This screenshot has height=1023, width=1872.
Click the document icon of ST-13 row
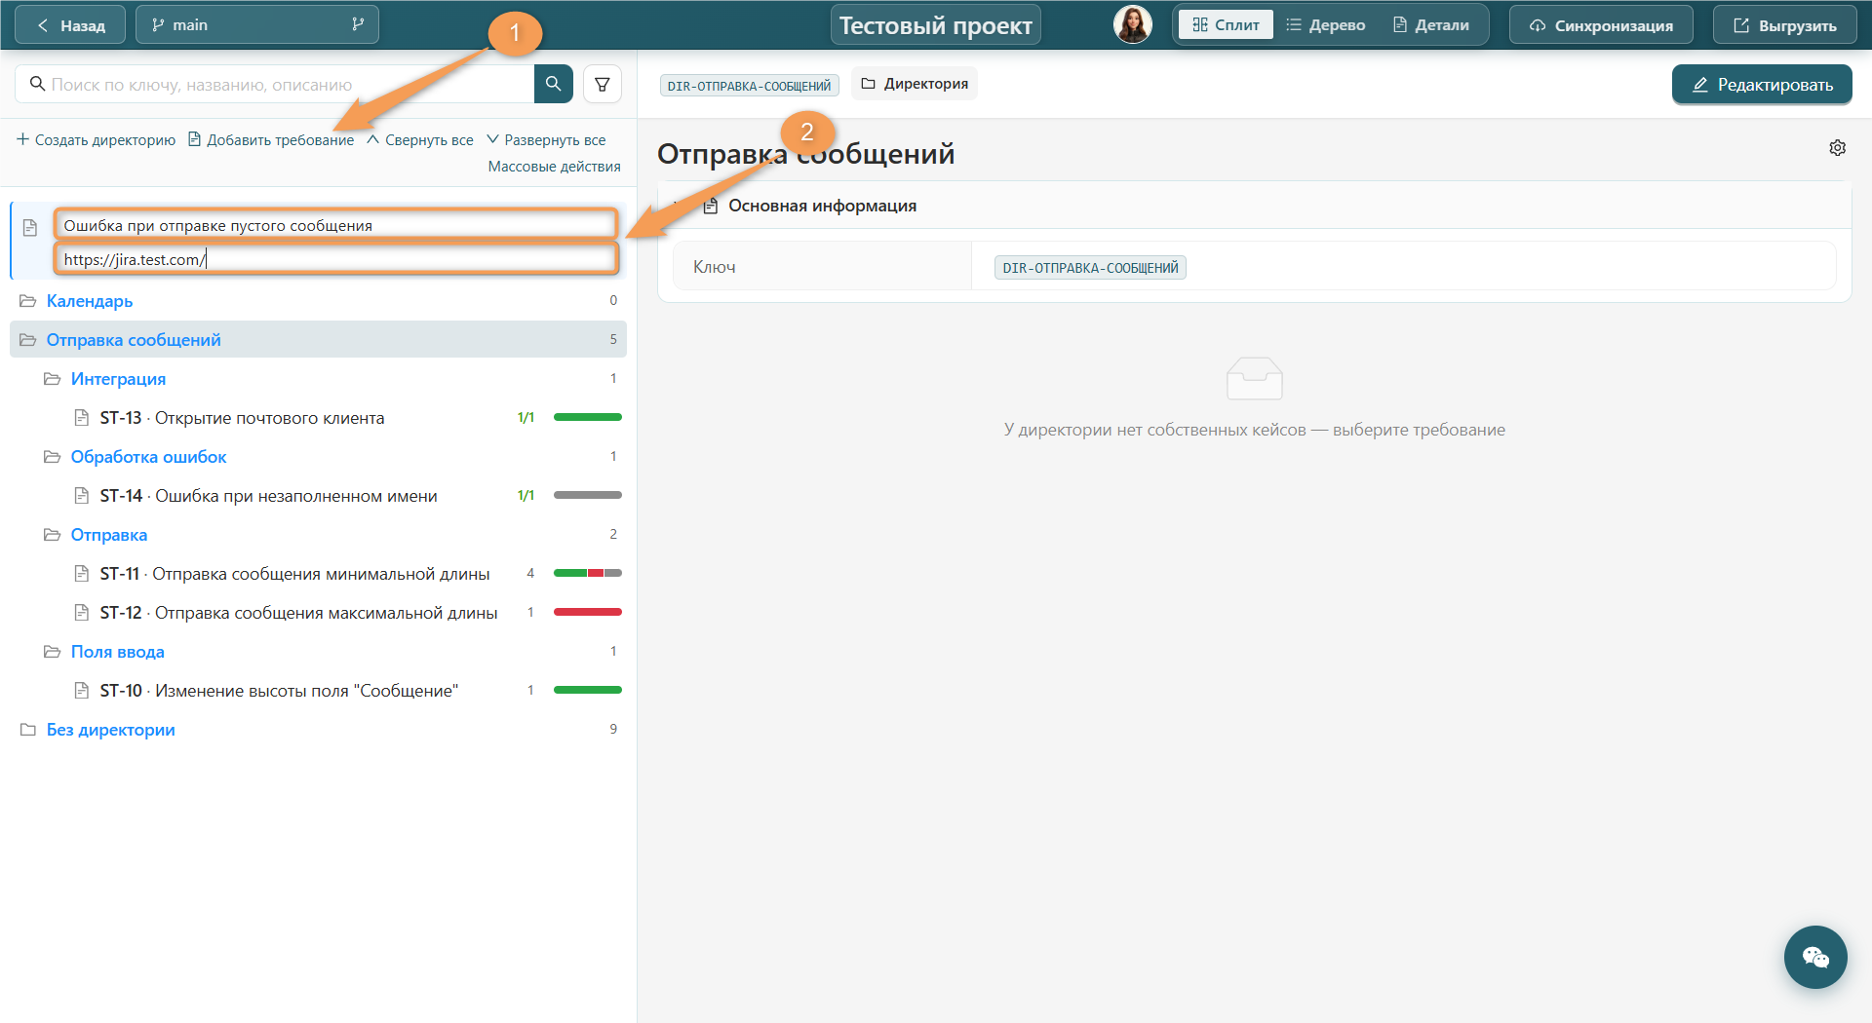tap(82, 418)
